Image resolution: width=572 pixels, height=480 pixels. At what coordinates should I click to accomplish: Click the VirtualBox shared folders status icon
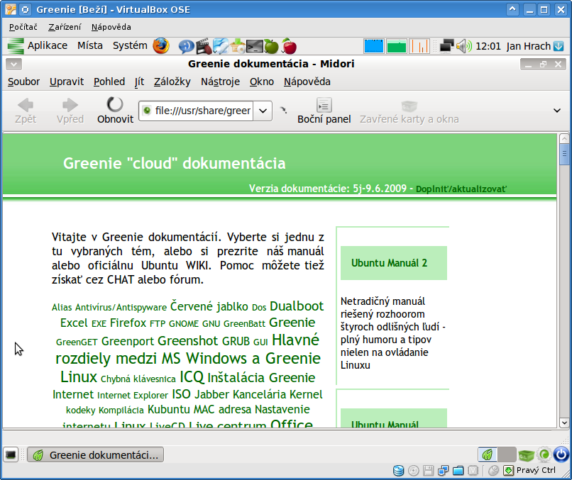(x=458, y=471)
